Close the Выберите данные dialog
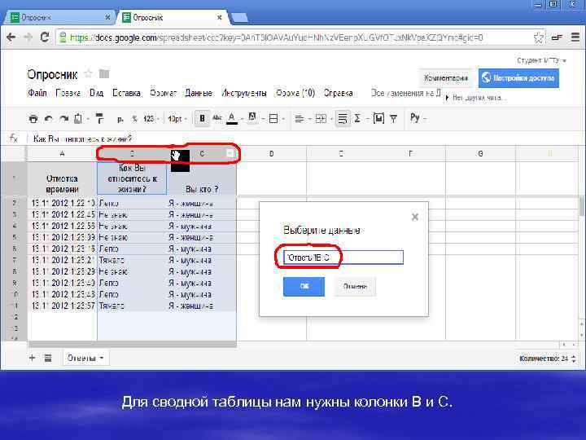 pyautogui.click(x=414, y=217)
